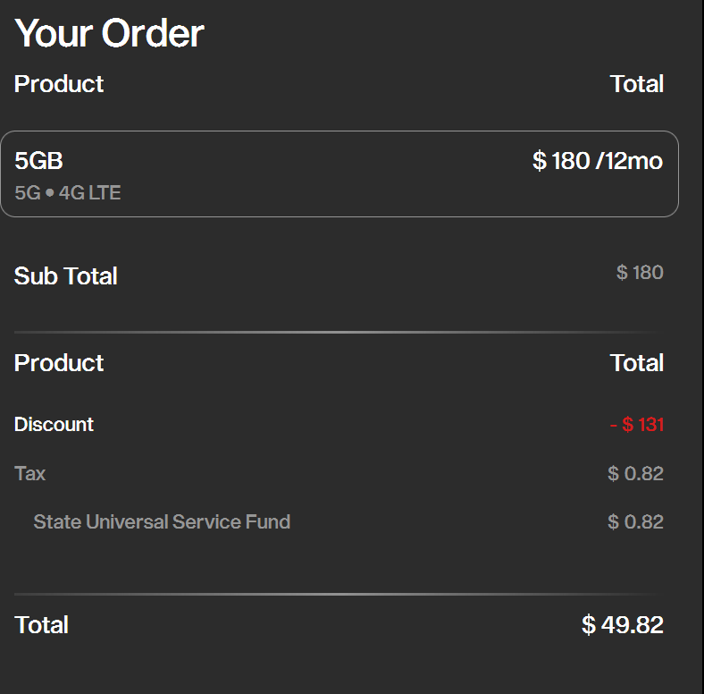
Task: Click the Total header above the plan price
Action: pyautogui.click(x=636, y=84)
